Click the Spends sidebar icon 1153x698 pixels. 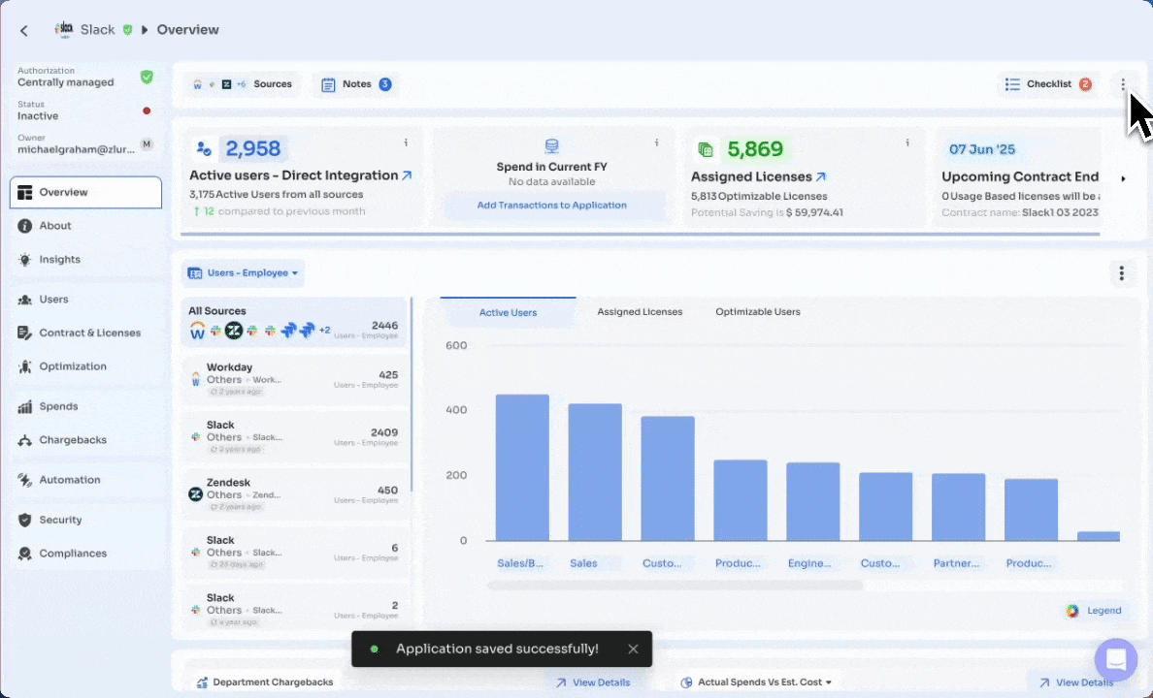pos(25,406)
